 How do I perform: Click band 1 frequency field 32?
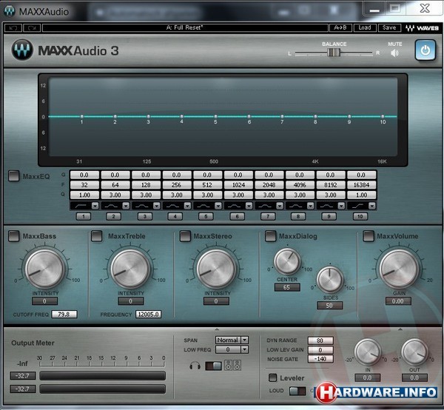click(x=84, y=185)
